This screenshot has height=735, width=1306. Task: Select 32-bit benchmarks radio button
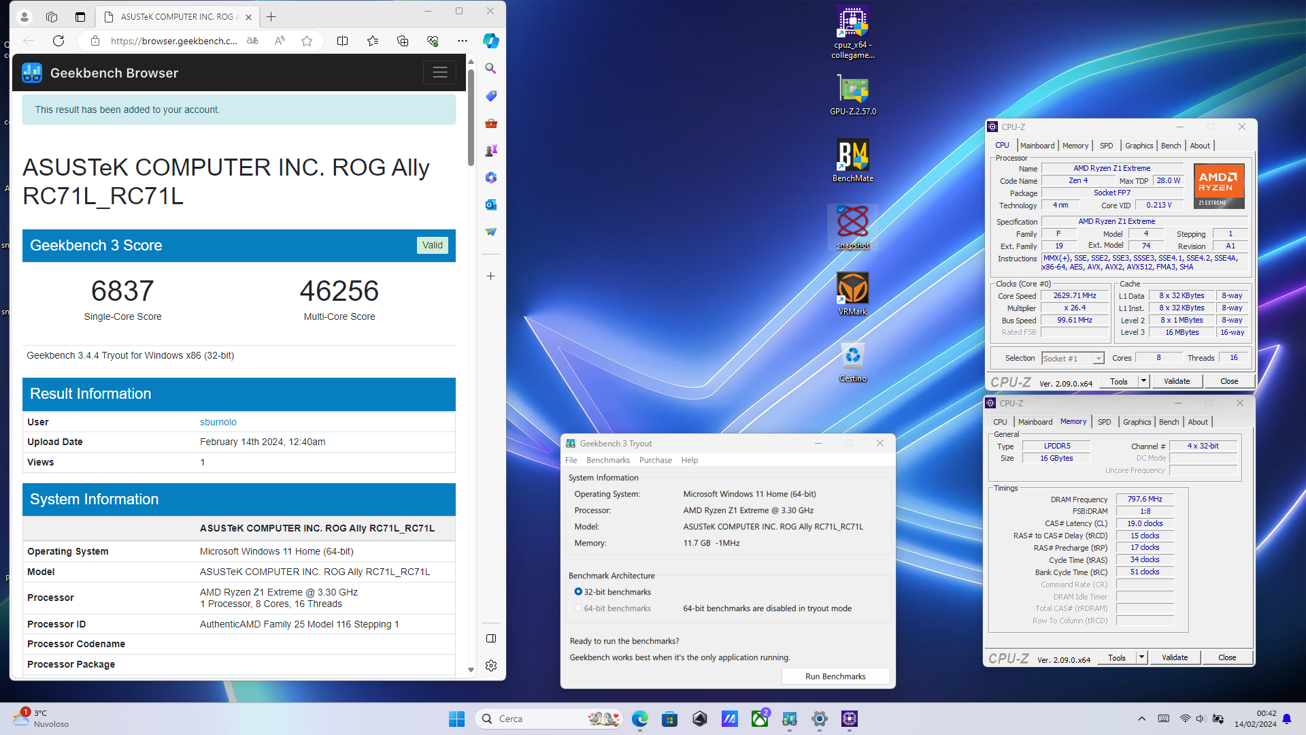(578, 592)
